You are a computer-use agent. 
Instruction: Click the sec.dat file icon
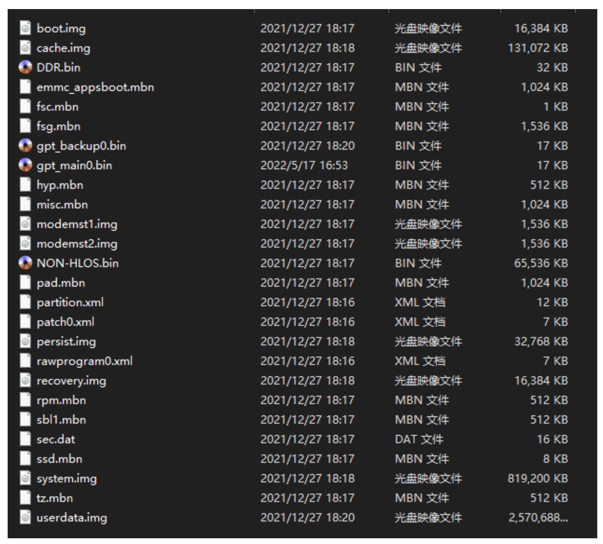[x=25, y=439]
